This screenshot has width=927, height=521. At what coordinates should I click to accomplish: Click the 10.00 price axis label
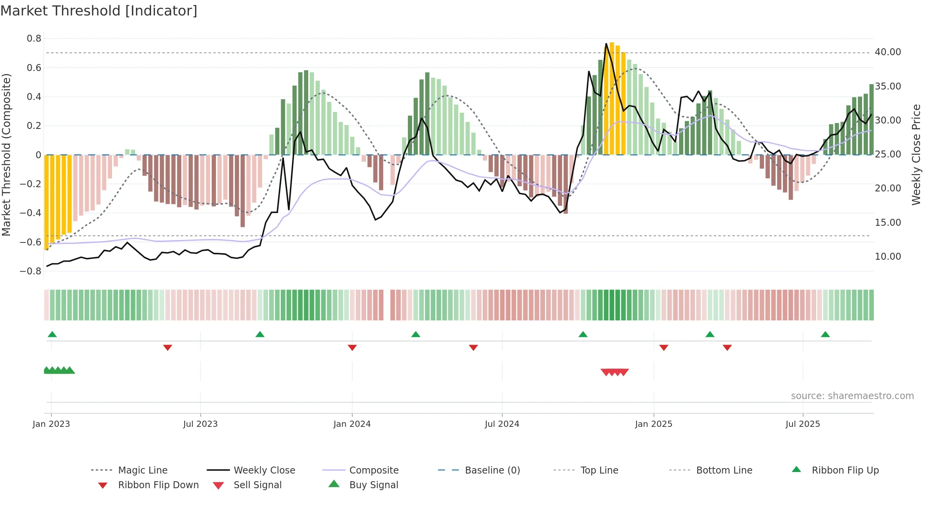coord(888,257)
